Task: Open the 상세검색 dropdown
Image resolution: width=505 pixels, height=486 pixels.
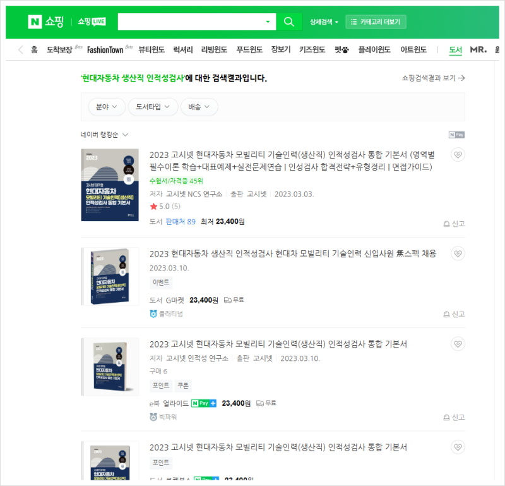Action: [324, 22]
